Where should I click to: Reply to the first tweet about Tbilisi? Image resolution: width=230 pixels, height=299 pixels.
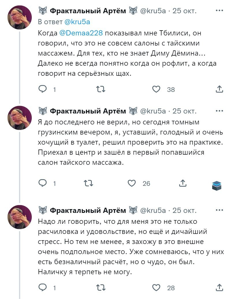click(43, 89)
